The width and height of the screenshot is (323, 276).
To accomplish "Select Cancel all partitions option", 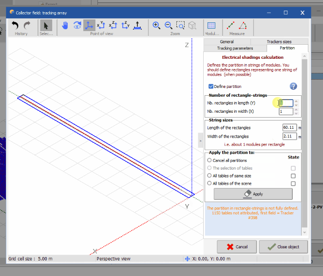I will (209, 160).
